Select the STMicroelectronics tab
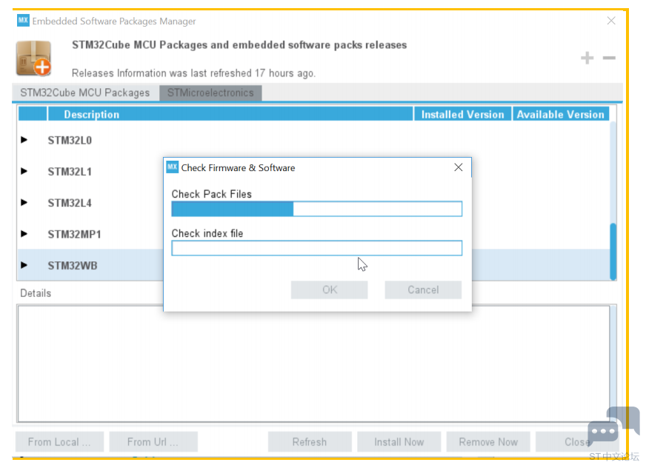 (210, 93)
